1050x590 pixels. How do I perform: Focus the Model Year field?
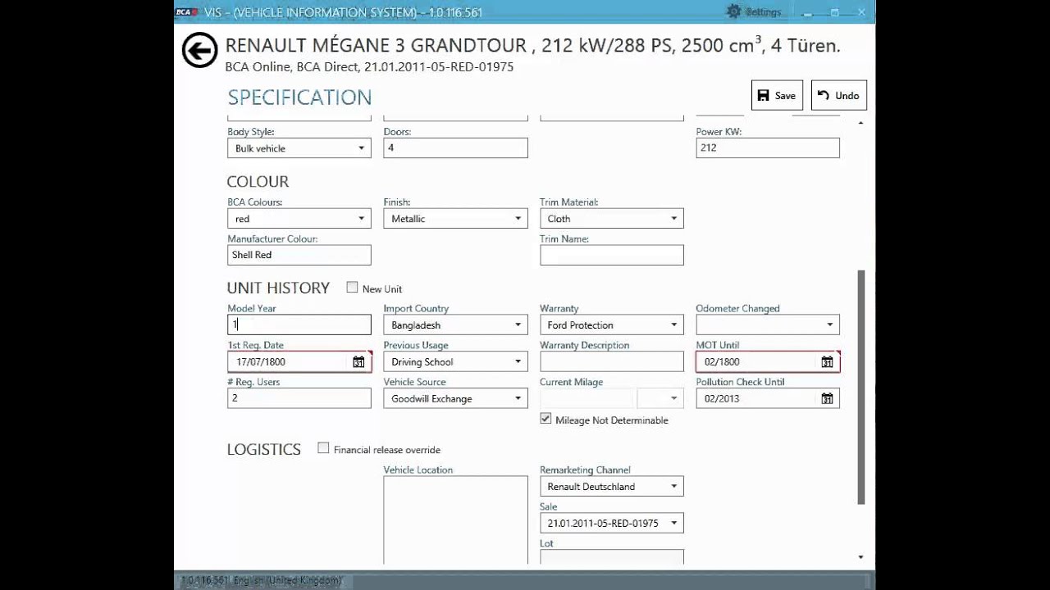(299, 324)
